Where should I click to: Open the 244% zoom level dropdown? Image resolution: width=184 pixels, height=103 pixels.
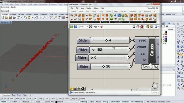[87, 27]
